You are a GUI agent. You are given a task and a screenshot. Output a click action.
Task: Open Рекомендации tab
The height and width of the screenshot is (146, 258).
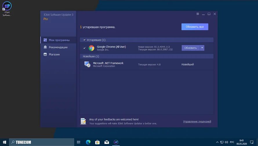coord(58,47)
